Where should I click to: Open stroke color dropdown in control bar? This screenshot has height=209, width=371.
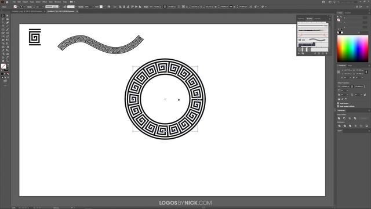click(x=24, y=7)
